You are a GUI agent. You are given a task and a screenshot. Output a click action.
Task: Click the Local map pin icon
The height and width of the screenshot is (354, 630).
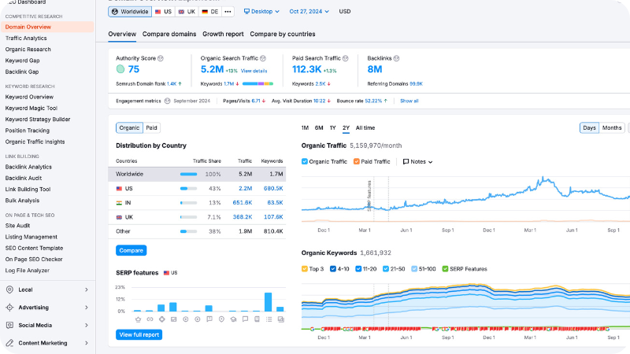click(x=9, y=289)
